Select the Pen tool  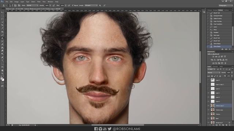(2, 57)
